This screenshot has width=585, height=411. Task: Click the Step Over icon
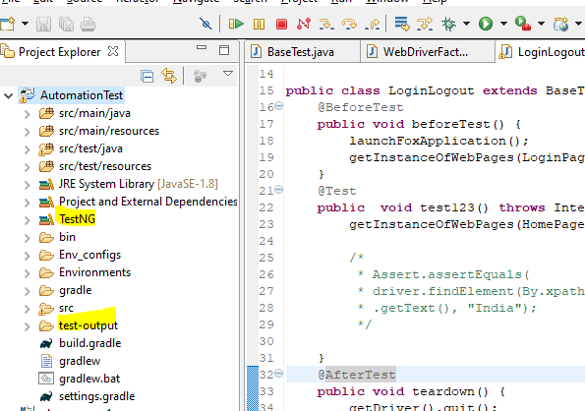click(349, 25)
